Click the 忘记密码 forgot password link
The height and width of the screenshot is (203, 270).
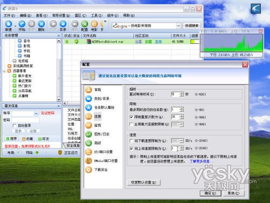48,113
